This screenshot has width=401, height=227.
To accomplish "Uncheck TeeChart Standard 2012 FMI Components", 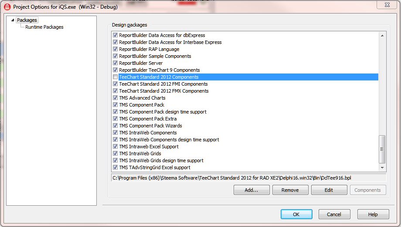I will pos(116,84).
